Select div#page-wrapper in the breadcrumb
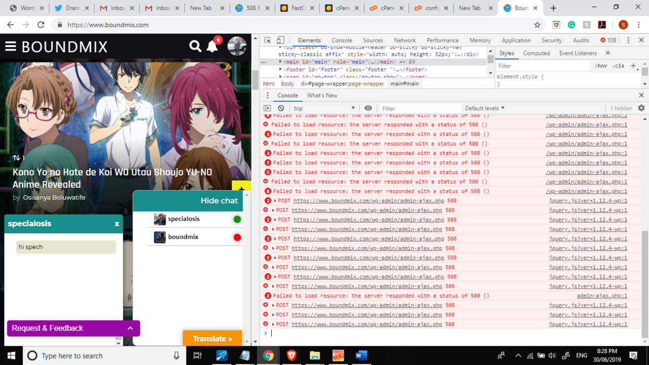The image size is (649, 365). click(x=342, y=84)
